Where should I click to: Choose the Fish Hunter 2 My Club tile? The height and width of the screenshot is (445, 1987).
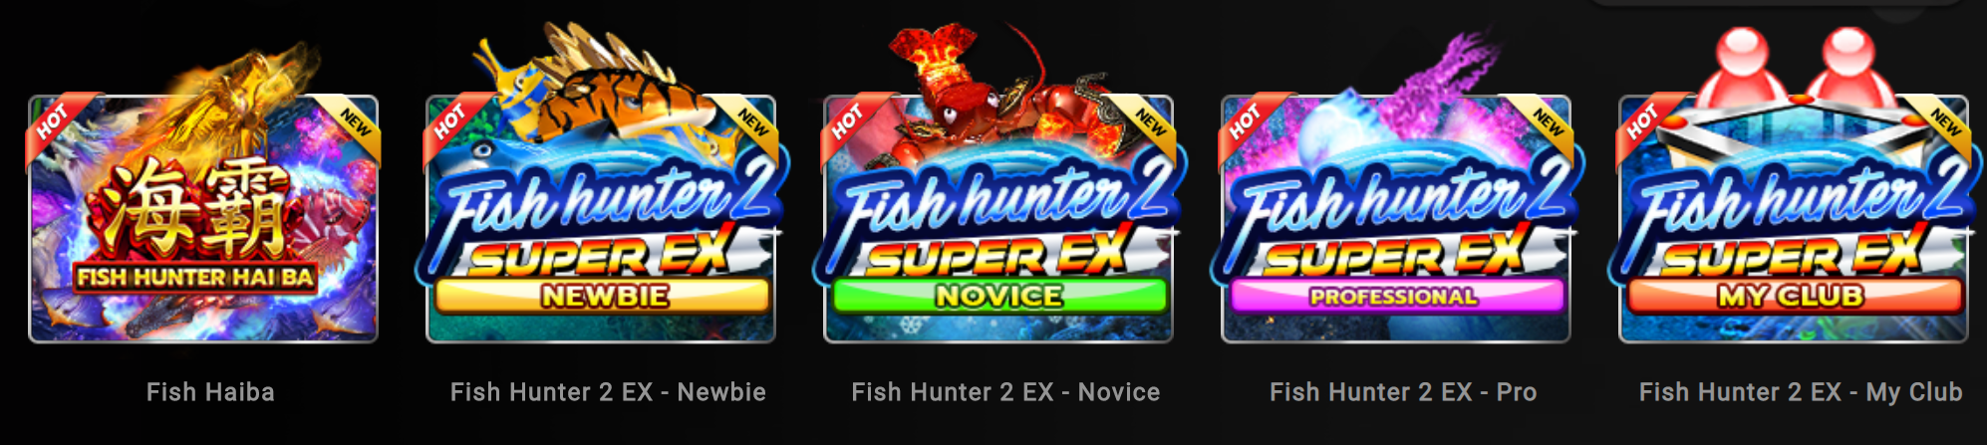coord(1794,219)
